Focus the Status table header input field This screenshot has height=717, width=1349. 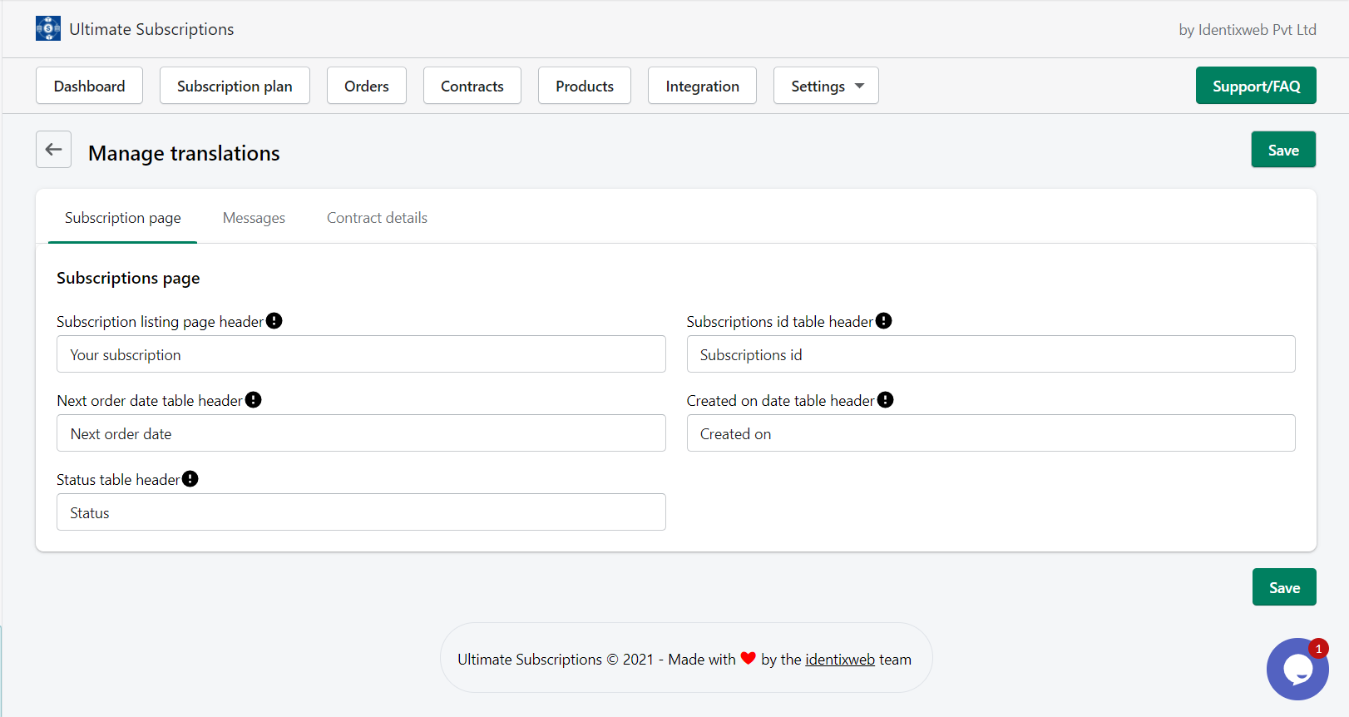pos(361,512)
